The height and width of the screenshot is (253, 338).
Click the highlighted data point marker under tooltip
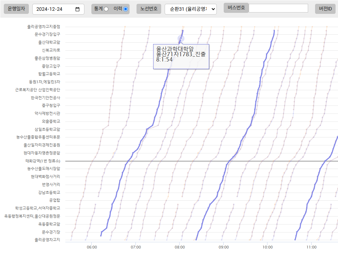click(x=181, y=39)
